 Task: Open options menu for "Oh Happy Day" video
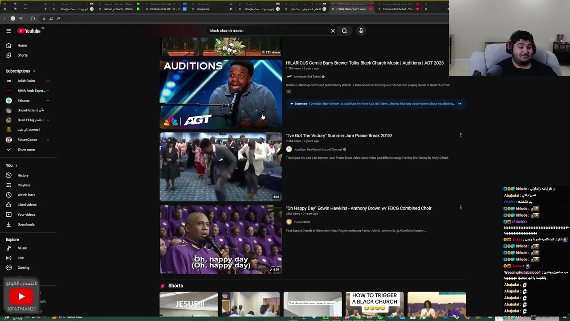pos(461,207)
